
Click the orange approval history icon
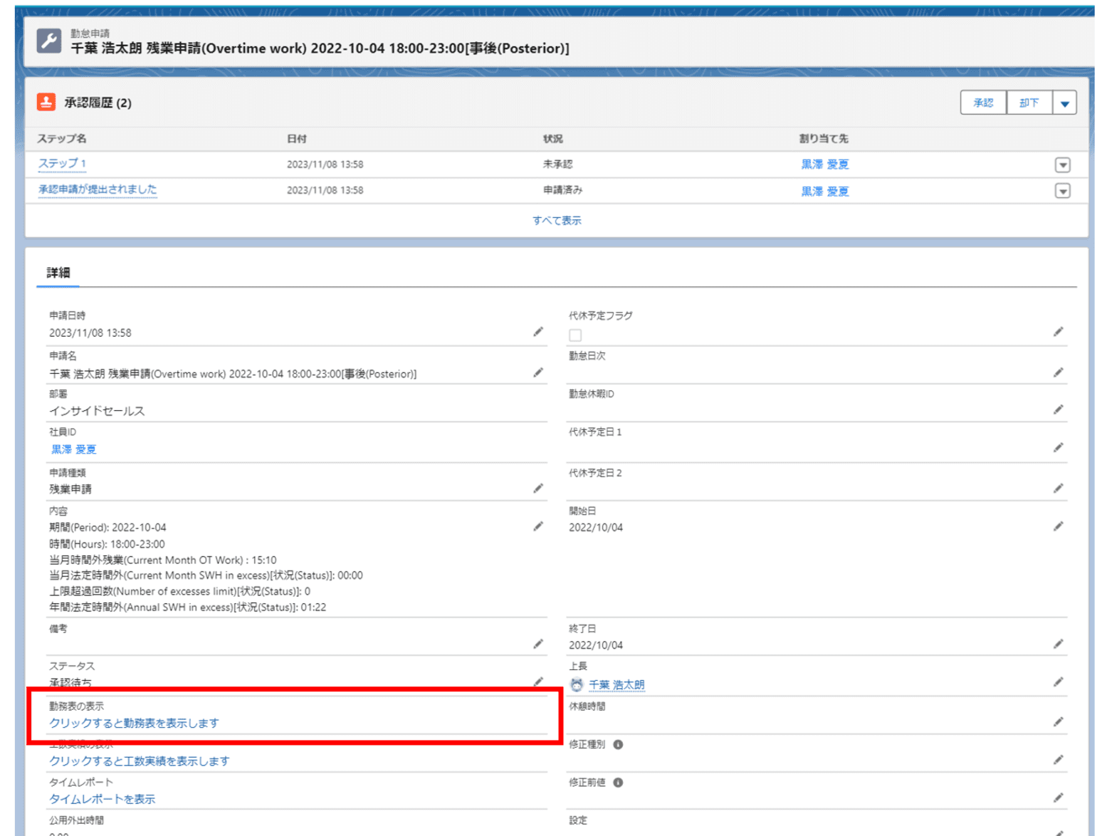46,102
